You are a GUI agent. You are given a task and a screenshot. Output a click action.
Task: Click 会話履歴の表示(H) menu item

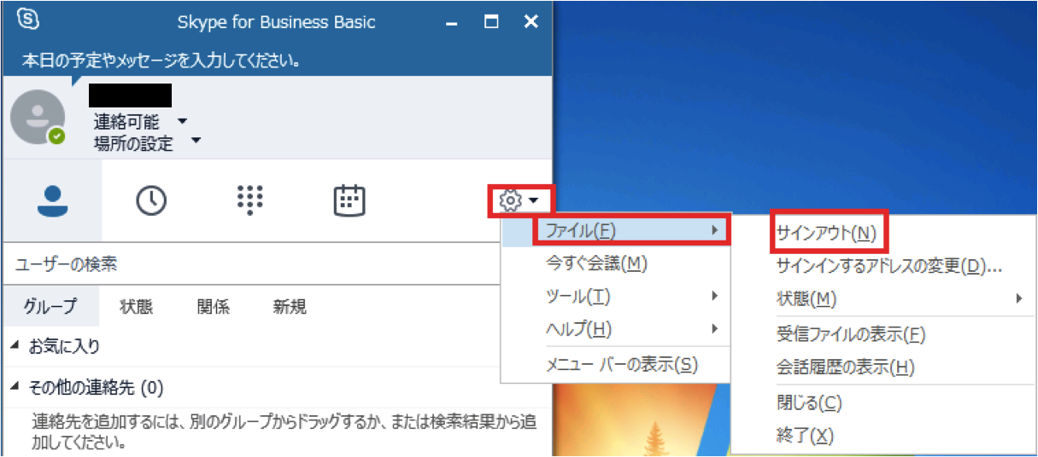(883, 367)
